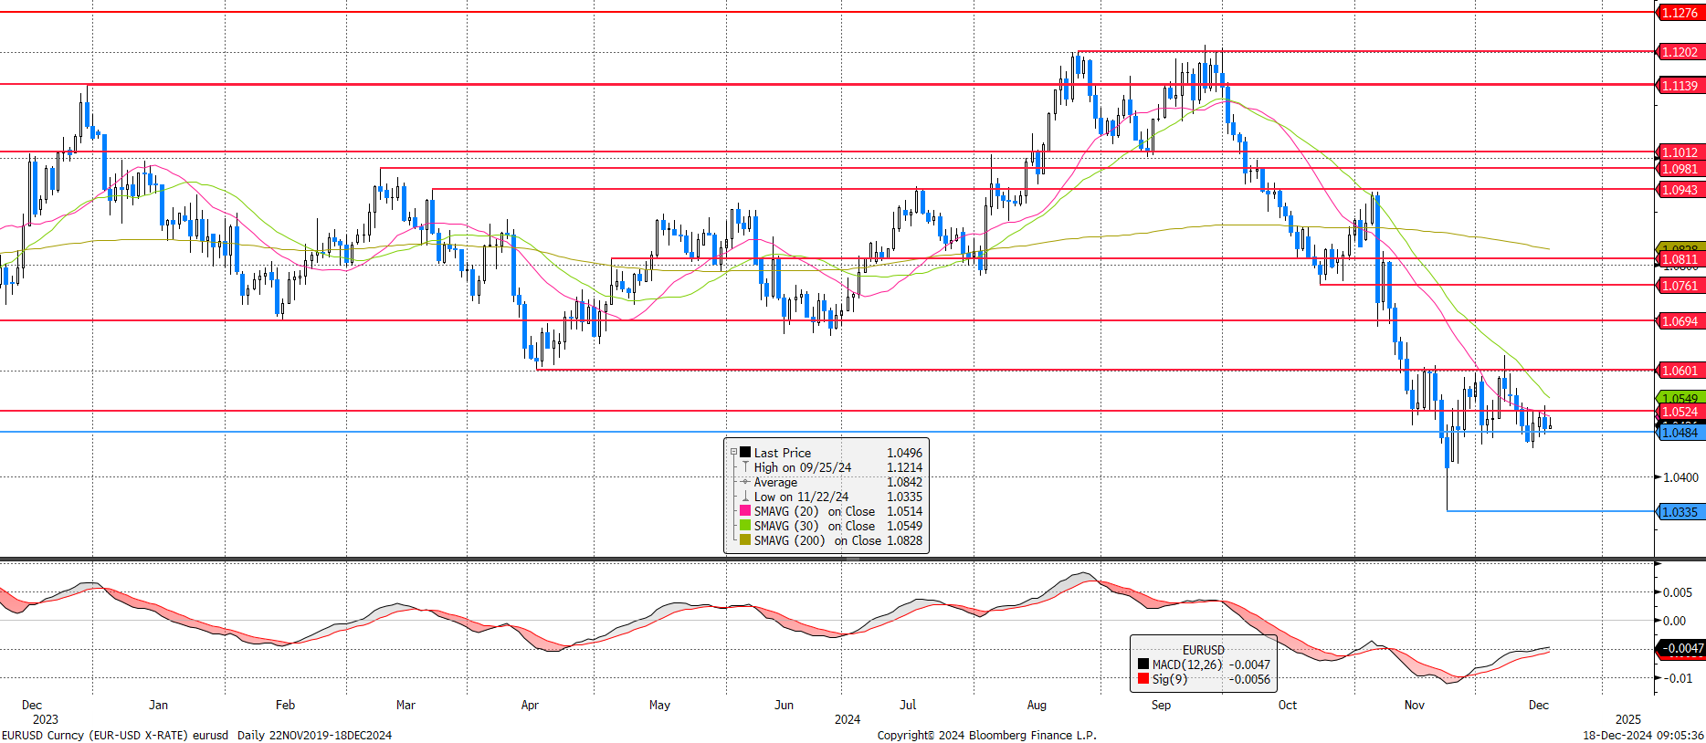Click the EURUSD Curncy ticker description text
This screenshot has width=1706, height=743.
click(x=115, y=735)
